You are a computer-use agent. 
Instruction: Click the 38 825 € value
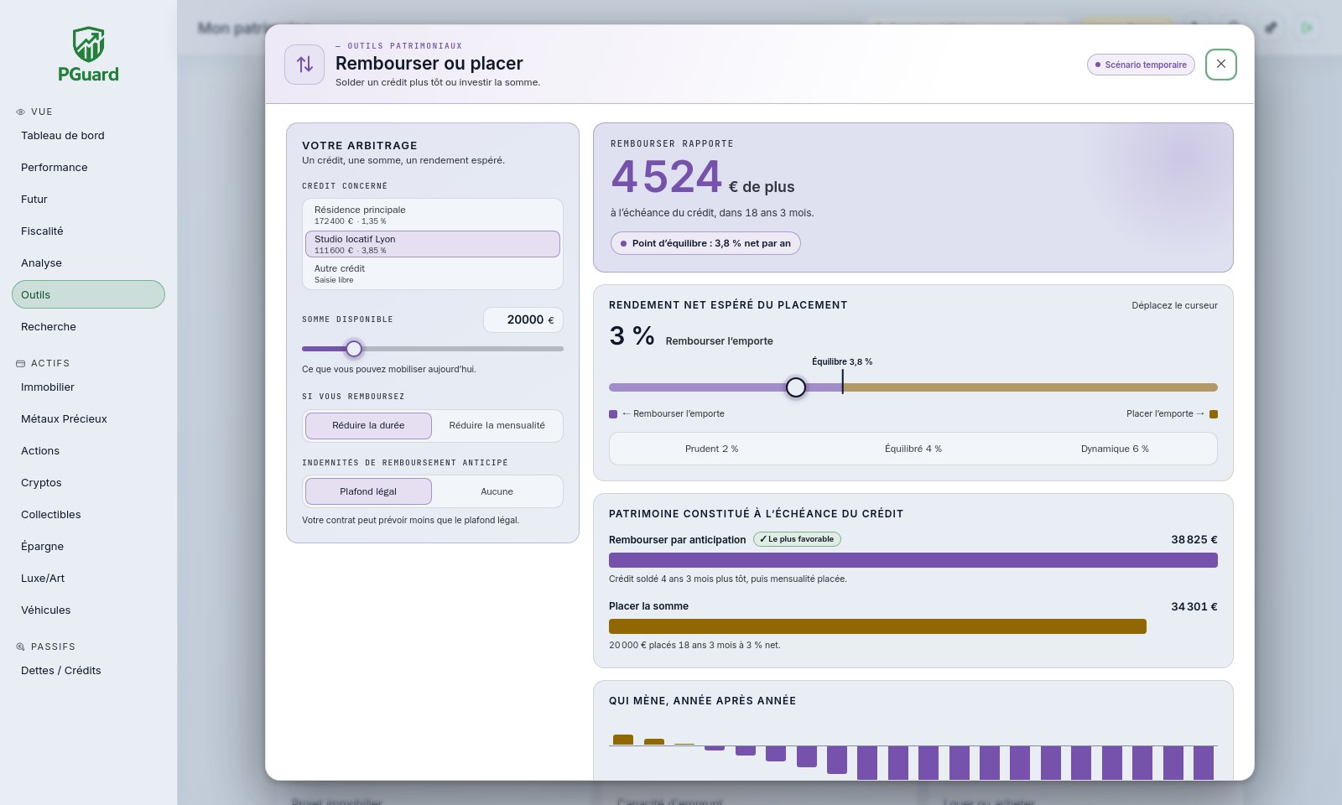click(1194, 540)
